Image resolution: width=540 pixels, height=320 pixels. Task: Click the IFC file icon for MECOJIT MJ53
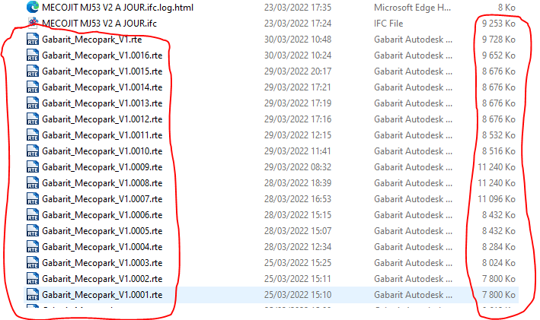(x=33, y=22)
